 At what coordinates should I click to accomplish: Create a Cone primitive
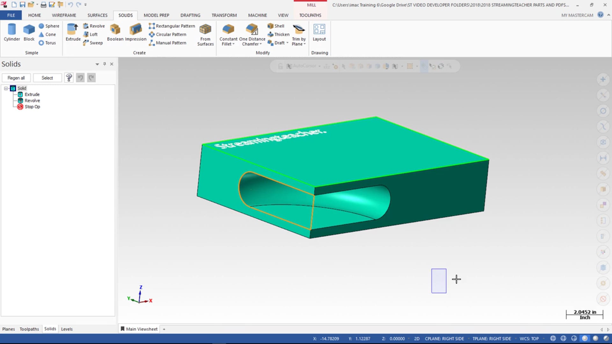coord(47,34)
